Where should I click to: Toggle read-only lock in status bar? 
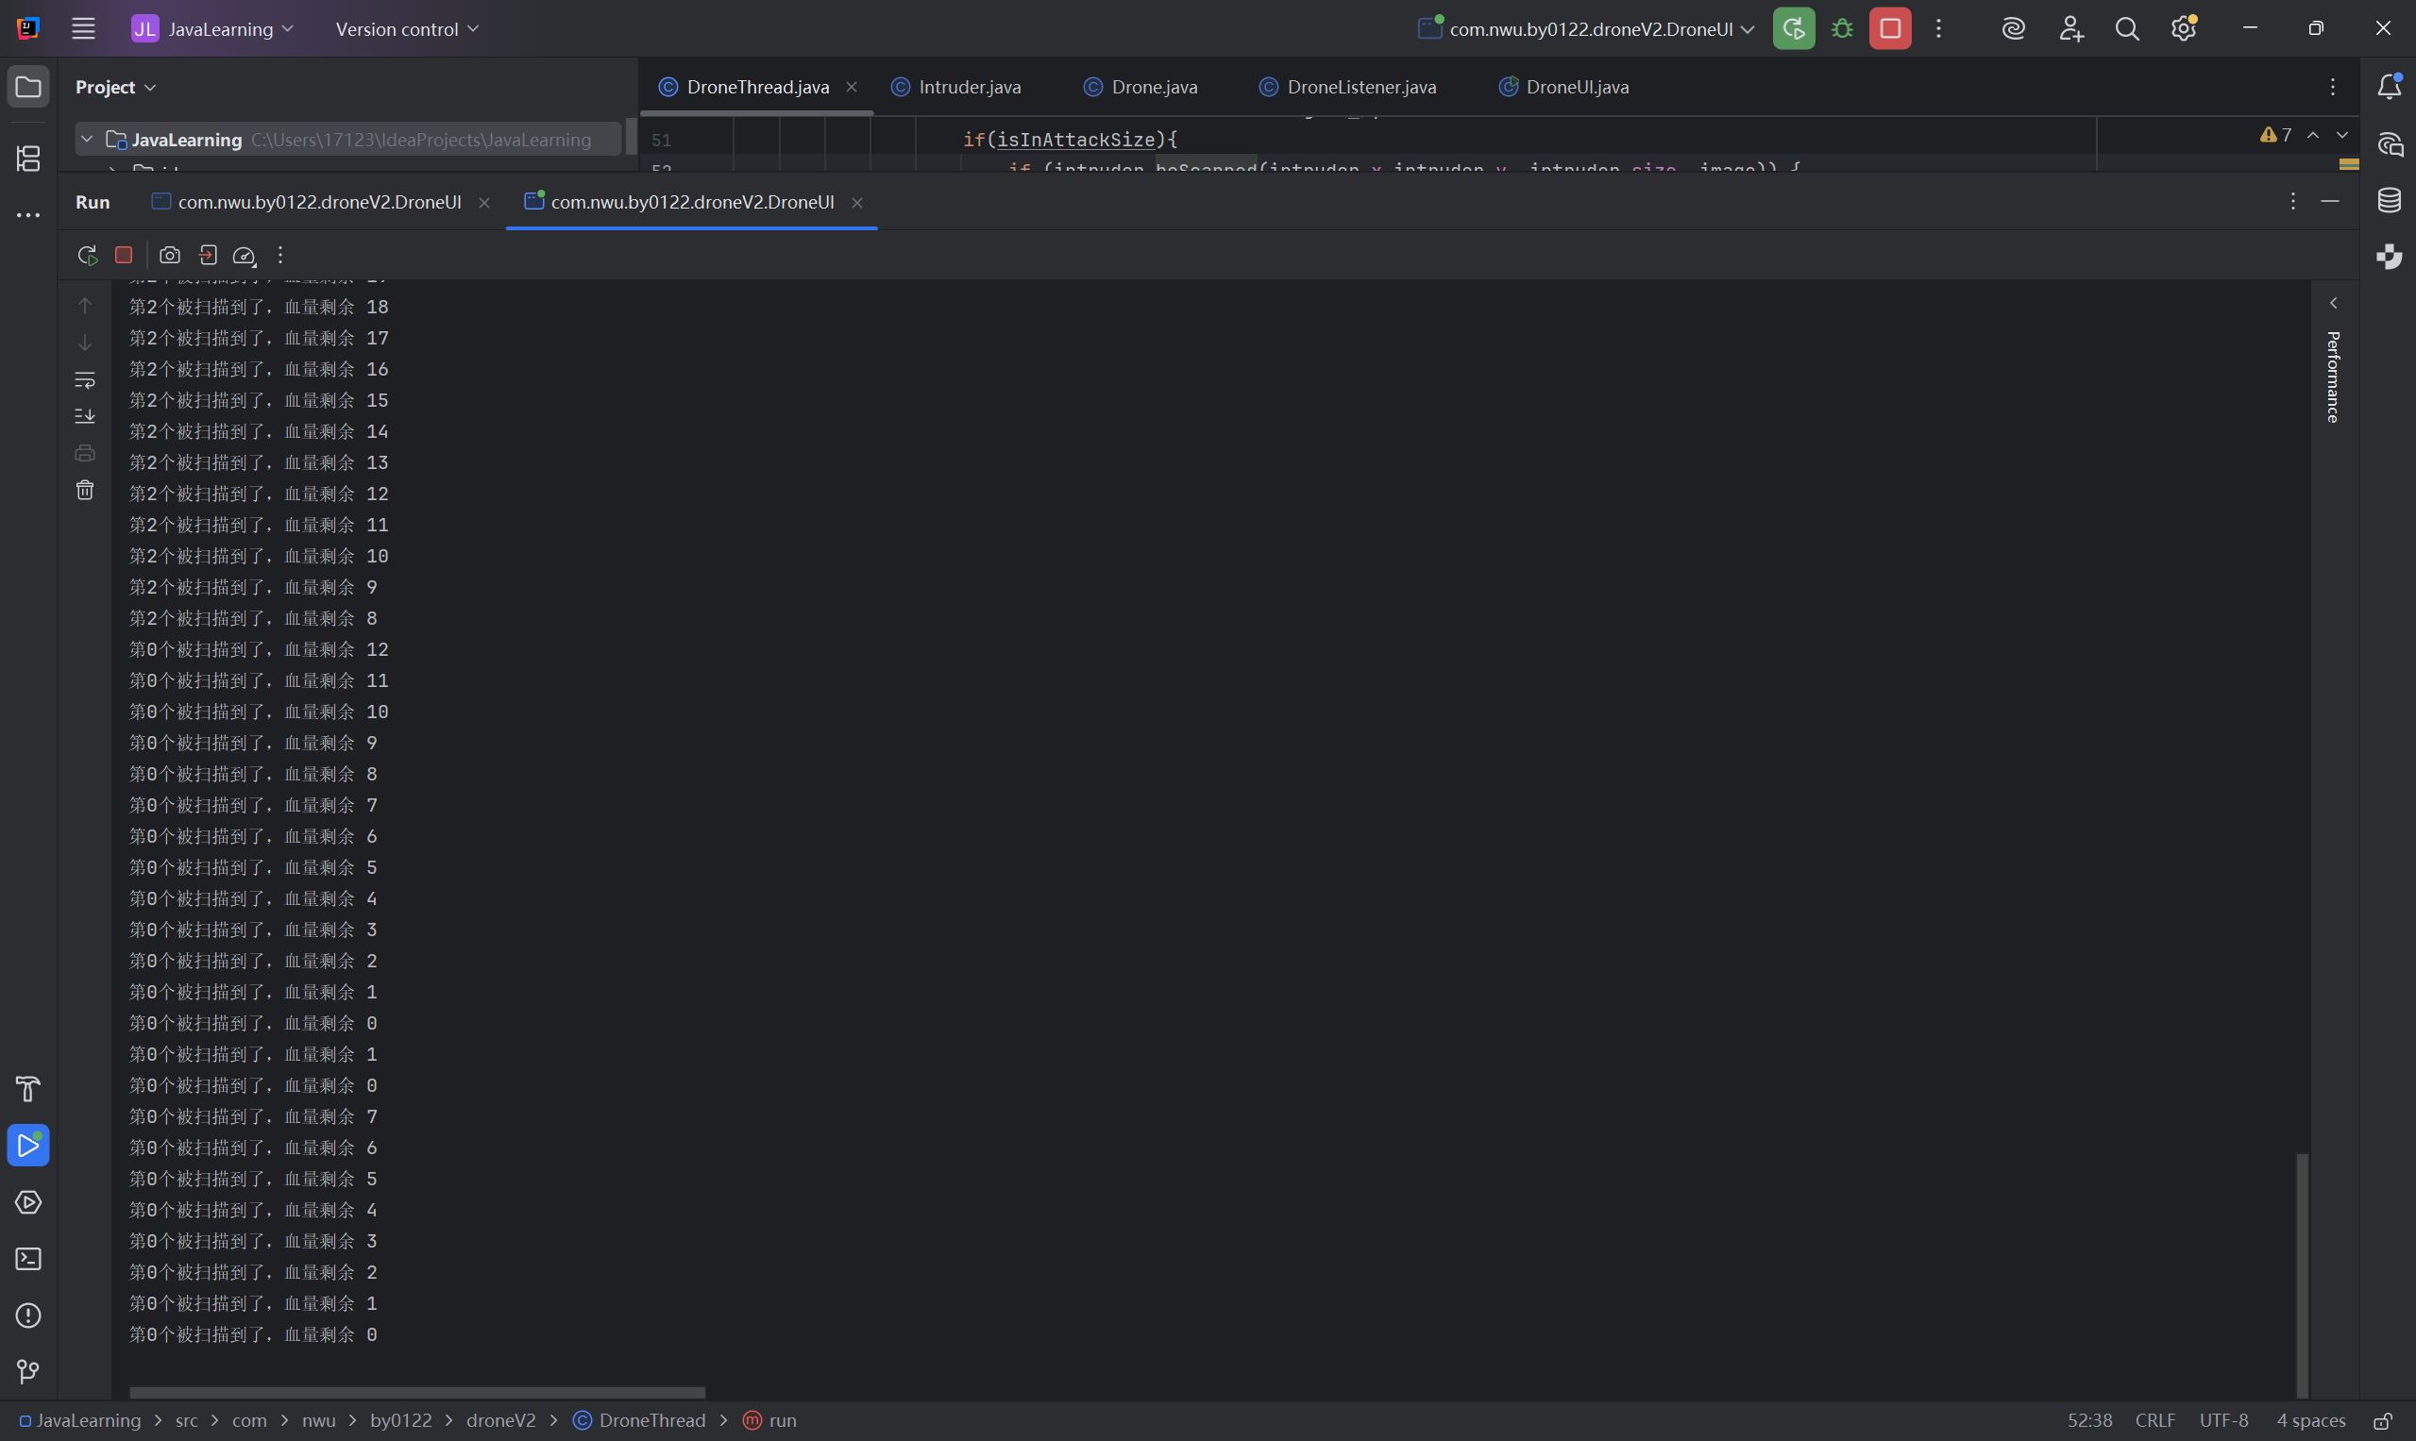tap(2382, 1421)
